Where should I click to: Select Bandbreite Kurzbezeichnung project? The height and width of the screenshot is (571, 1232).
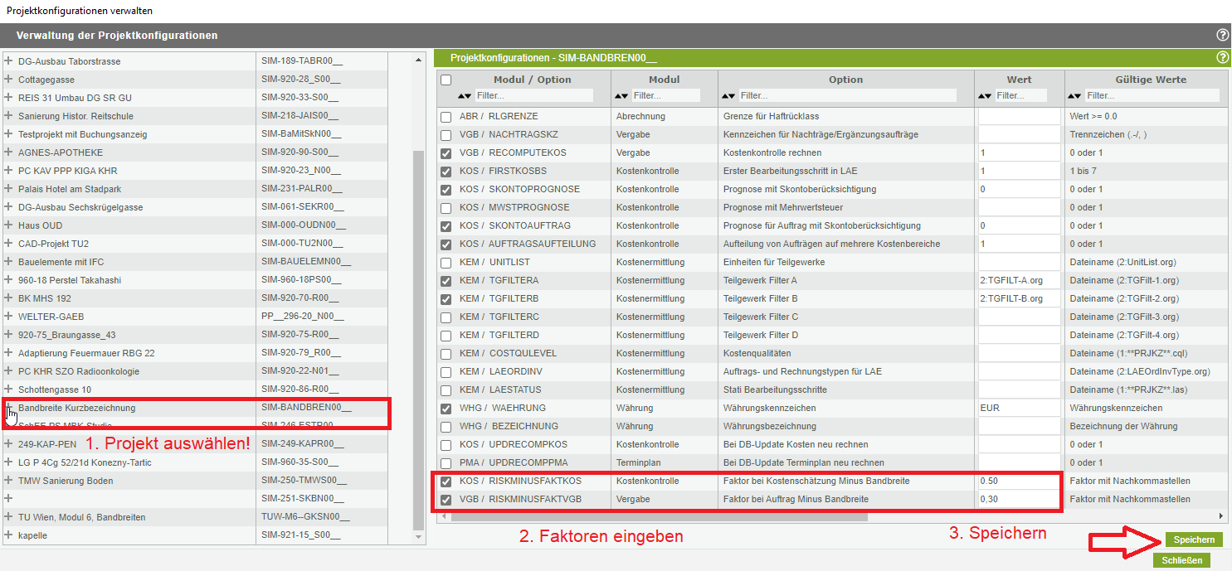point(76,408)
